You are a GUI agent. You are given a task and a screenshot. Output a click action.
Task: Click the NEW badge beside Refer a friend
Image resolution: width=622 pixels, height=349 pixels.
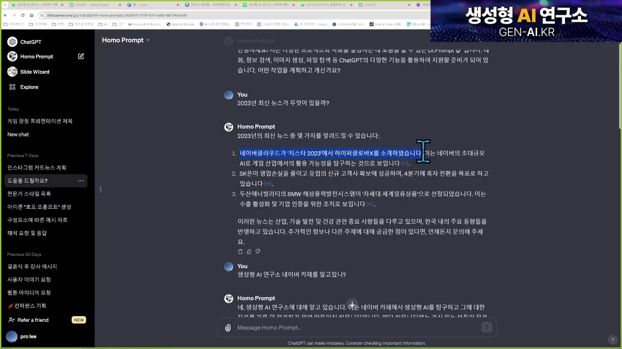coord(79,320)
